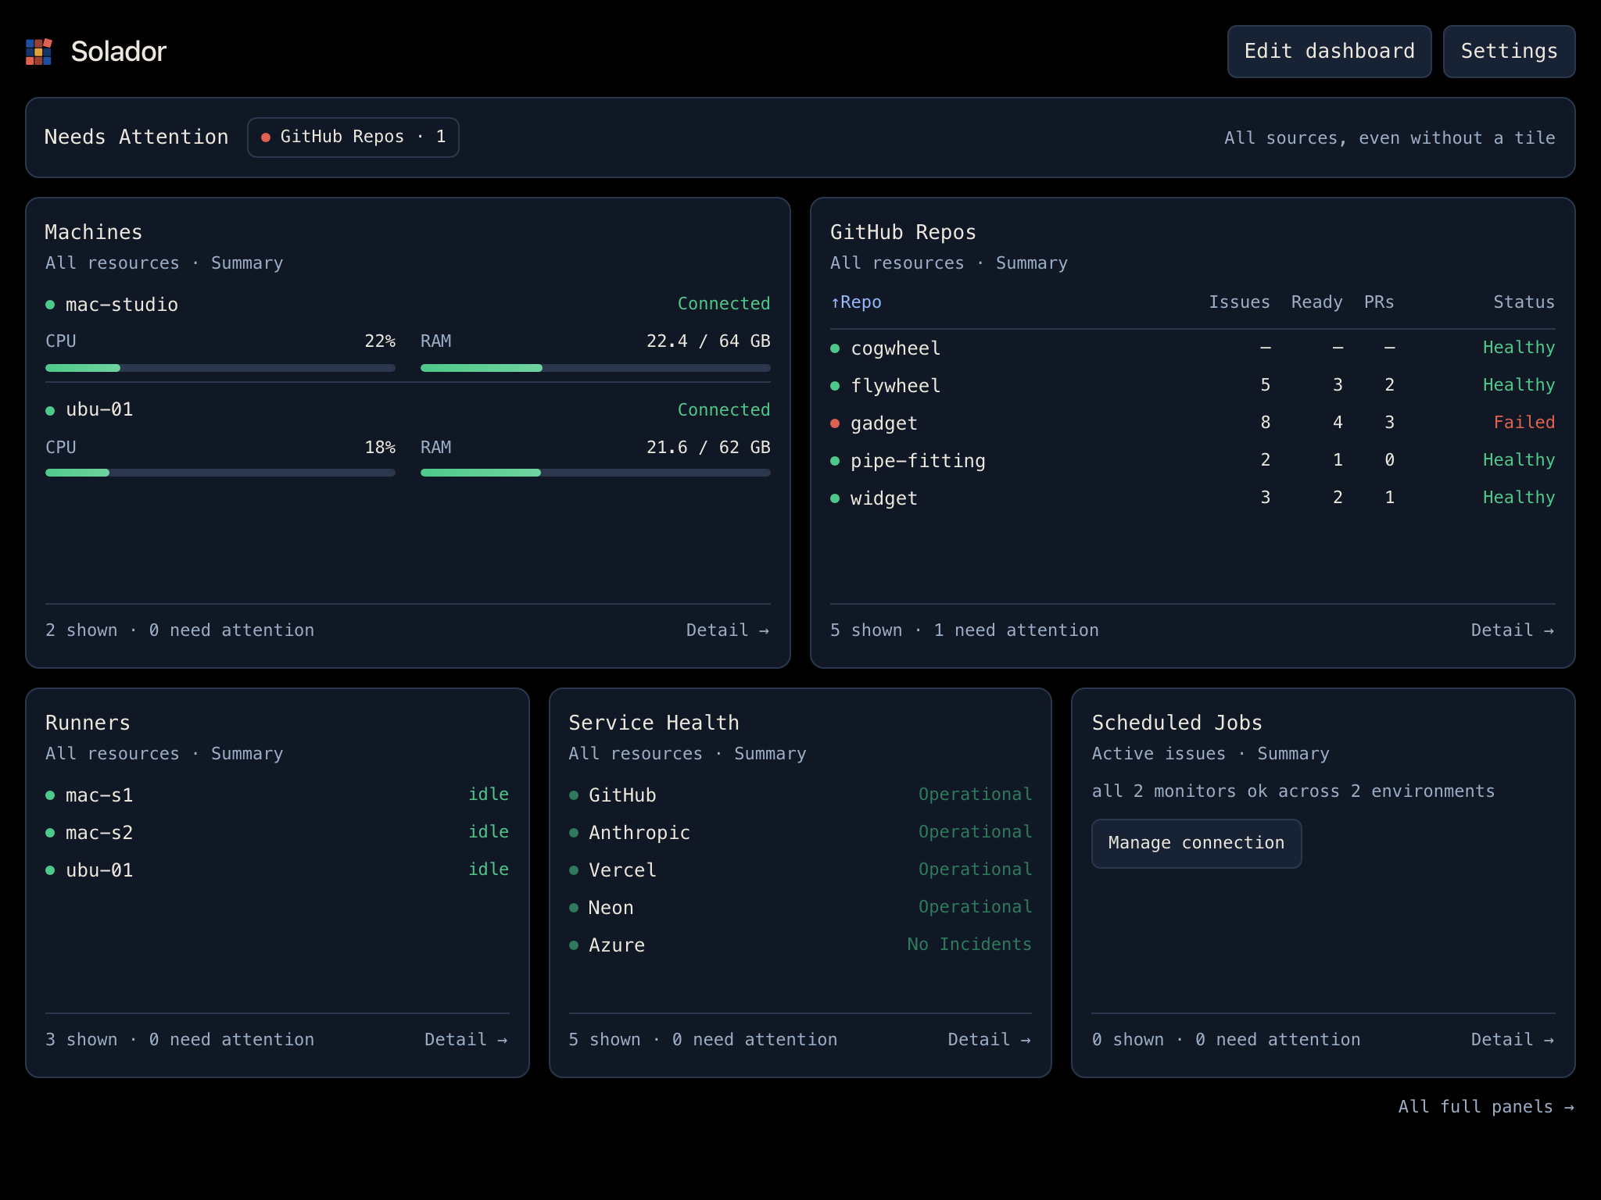Select the mac-studio machine name
1601x1200 pixels.
tap(122, 305)
